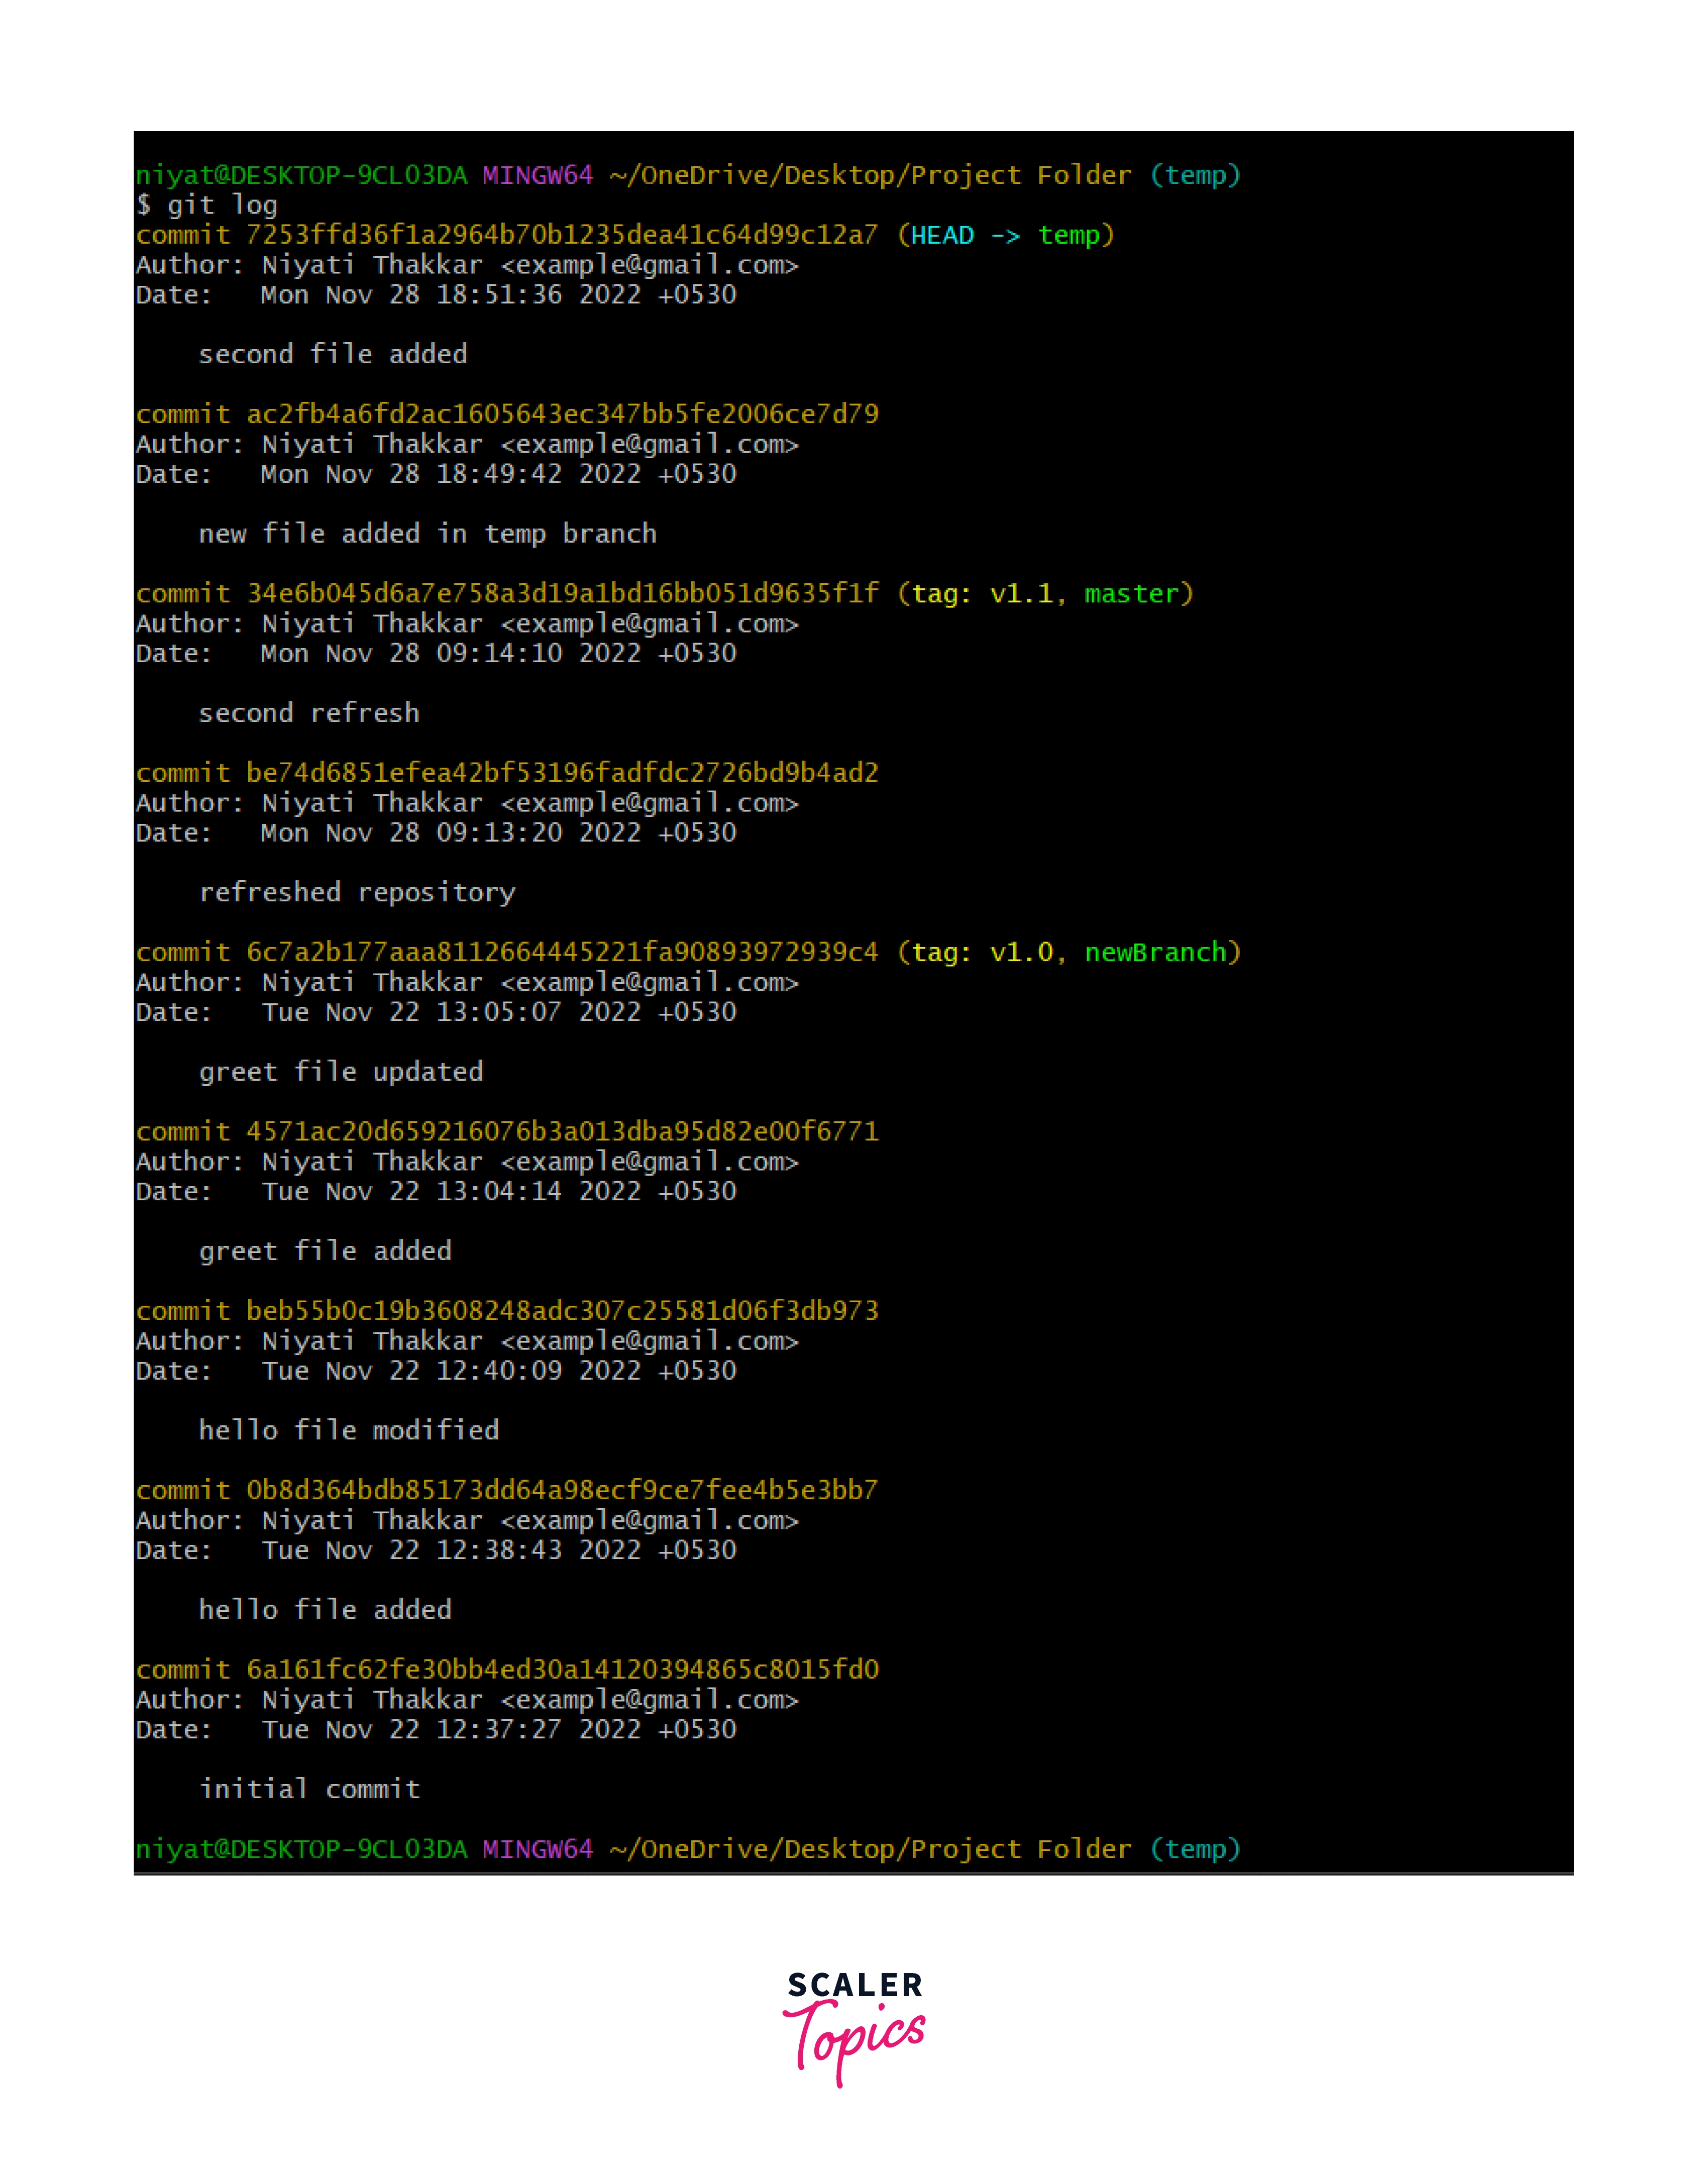Click the git log command text
This screenshot has height=2182, width=1708.
(221, 205)
